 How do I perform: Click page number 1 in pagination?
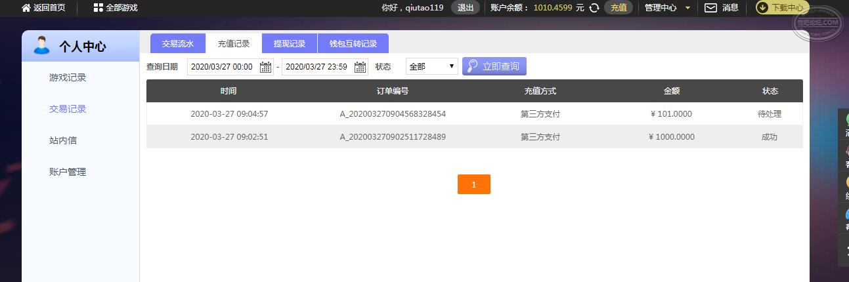(474, 184)
